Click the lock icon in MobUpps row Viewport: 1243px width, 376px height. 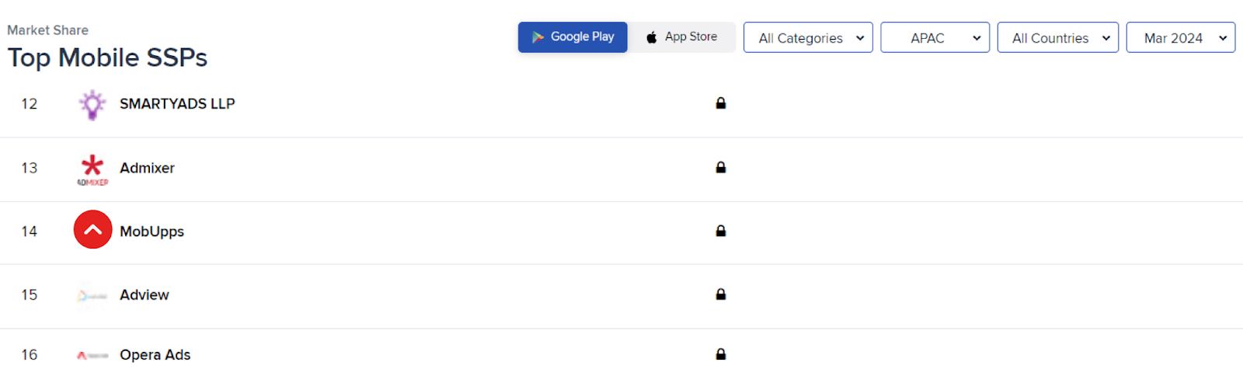click(721, 231)
